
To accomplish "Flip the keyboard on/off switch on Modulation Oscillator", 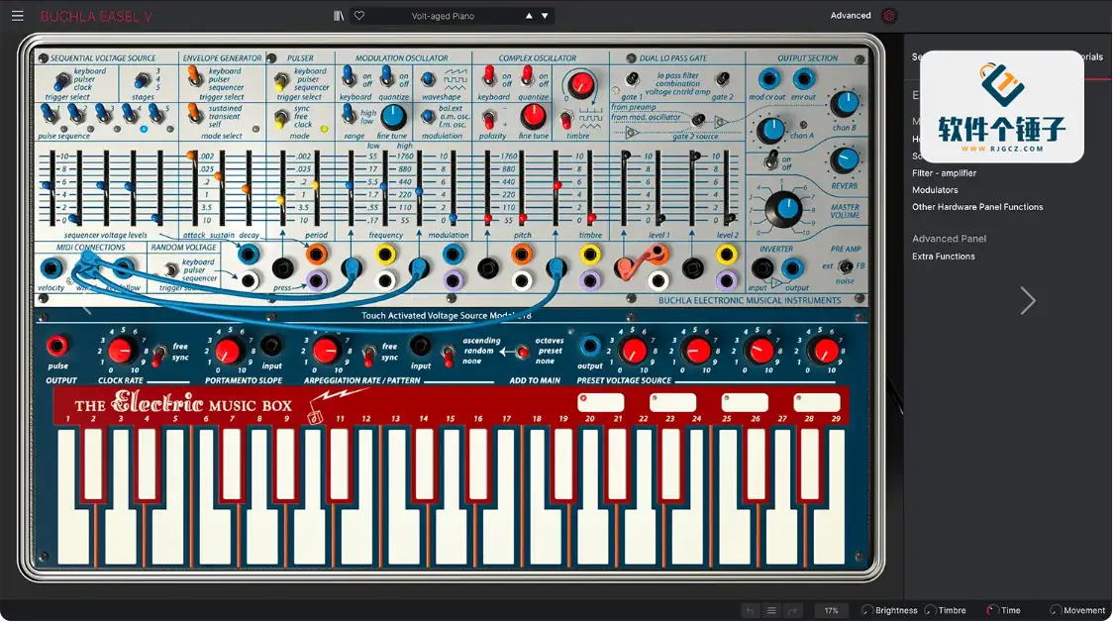I will coord(349,77).
